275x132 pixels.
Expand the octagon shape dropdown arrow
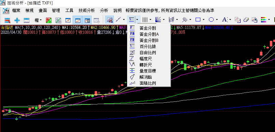217,20
